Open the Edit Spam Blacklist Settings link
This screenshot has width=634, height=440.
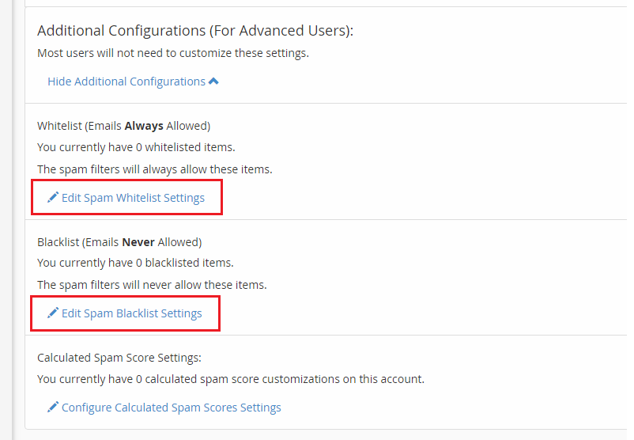(x=131, y=313)
